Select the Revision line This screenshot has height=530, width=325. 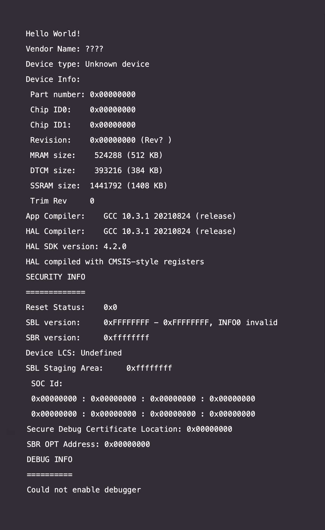101,140
